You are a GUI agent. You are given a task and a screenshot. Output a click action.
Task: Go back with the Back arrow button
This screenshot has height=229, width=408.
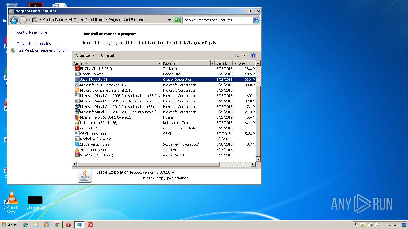[x=13, y=20]
